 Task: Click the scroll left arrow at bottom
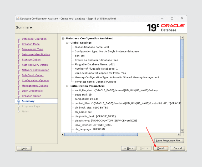[x=63, y=135]
